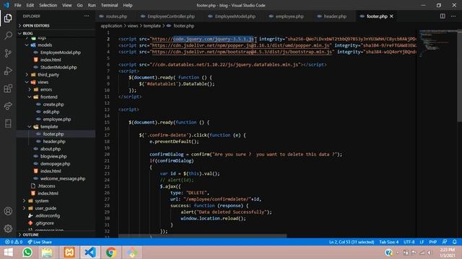Open the View menu
Image resolution: width=462 pixels, height=259 pixels.
click(67, 5)
